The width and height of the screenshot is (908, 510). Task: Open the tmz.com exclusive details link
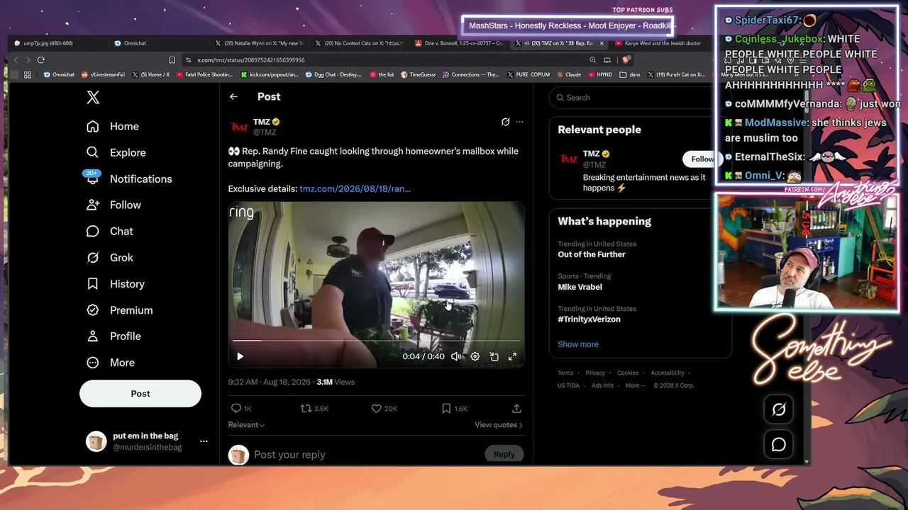[355, 188]
